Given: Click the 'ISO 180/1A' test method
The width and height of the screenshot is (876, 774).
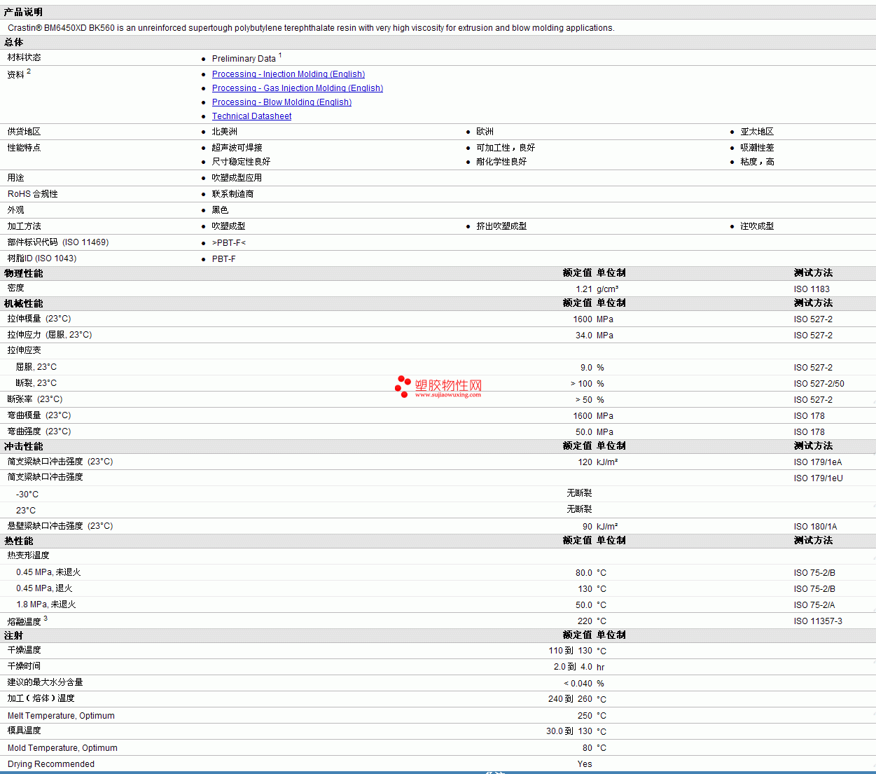Looking at the screenshot, I should coord(816,527).
